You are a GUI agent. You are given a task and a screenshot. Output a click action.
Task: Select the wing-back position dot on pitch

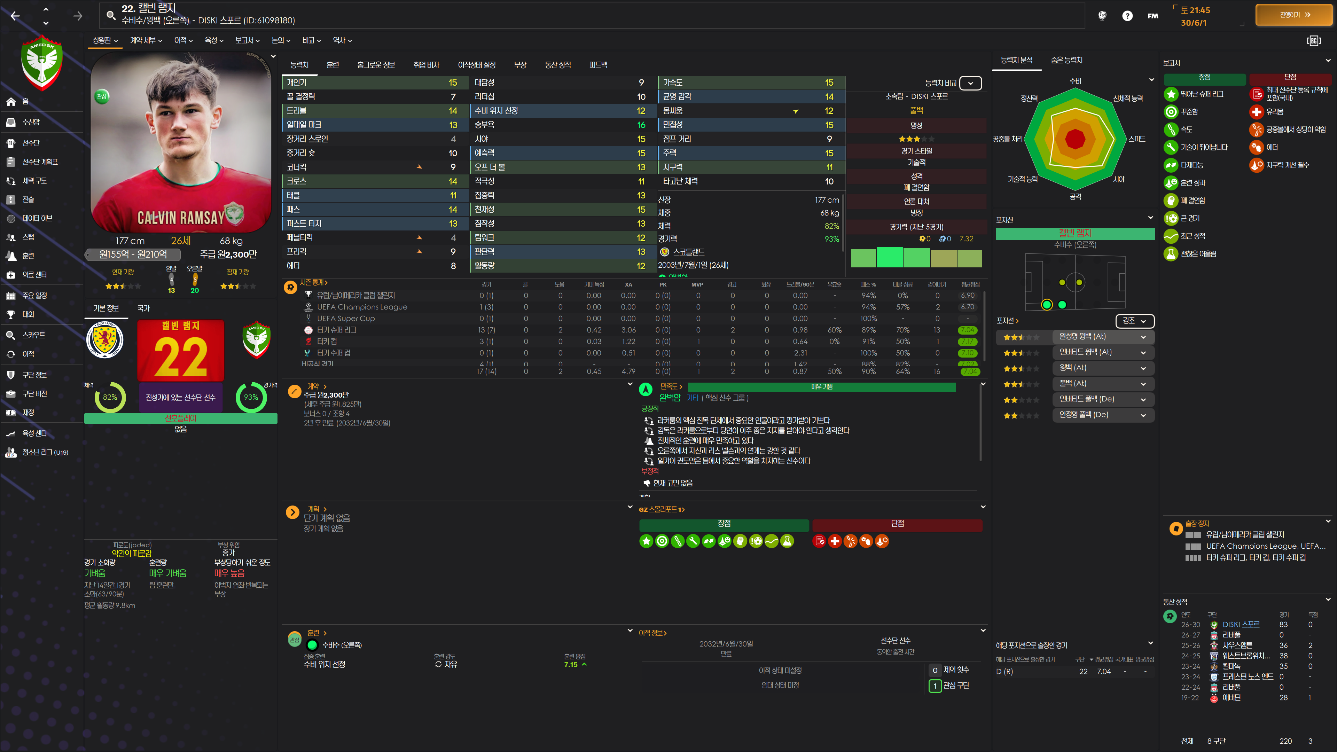(1062, 305)
